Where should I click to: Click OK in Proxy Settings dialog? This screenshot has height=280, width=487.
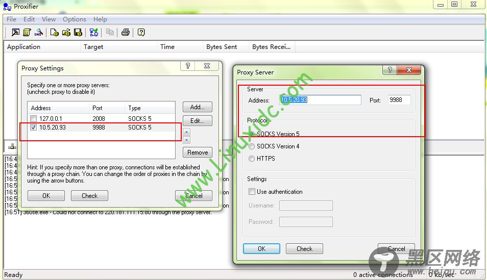46,195
